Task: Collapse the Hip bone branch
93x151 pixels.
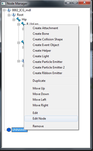Action: [x=14, y=20]
